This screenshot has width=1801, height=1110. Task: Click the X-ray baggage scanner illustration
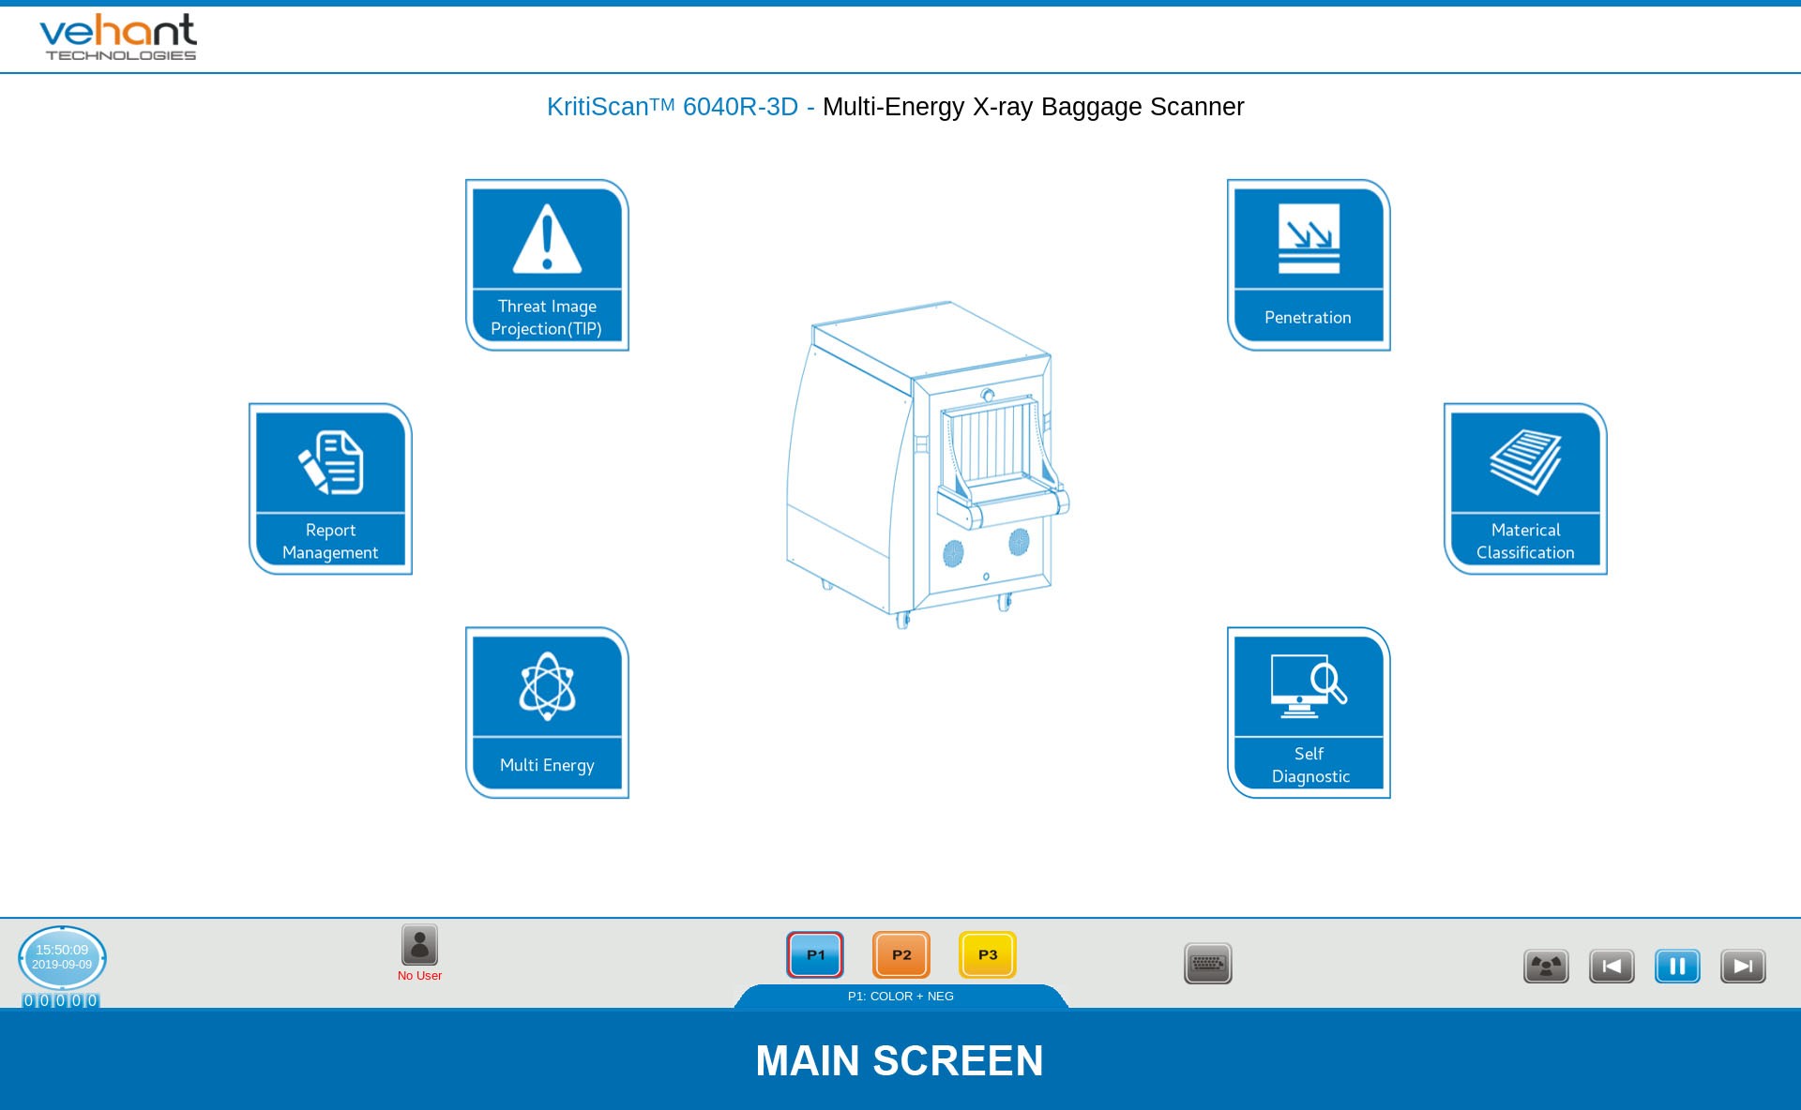pyautogui.click(x=927, y=465)
